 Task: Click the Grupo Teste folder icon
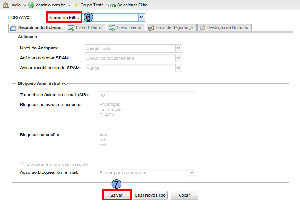click(76, 5)
